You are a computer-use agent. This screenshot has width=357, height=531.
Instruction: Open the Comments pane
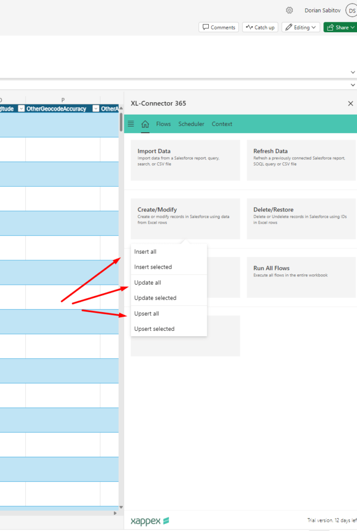(219, 27)
